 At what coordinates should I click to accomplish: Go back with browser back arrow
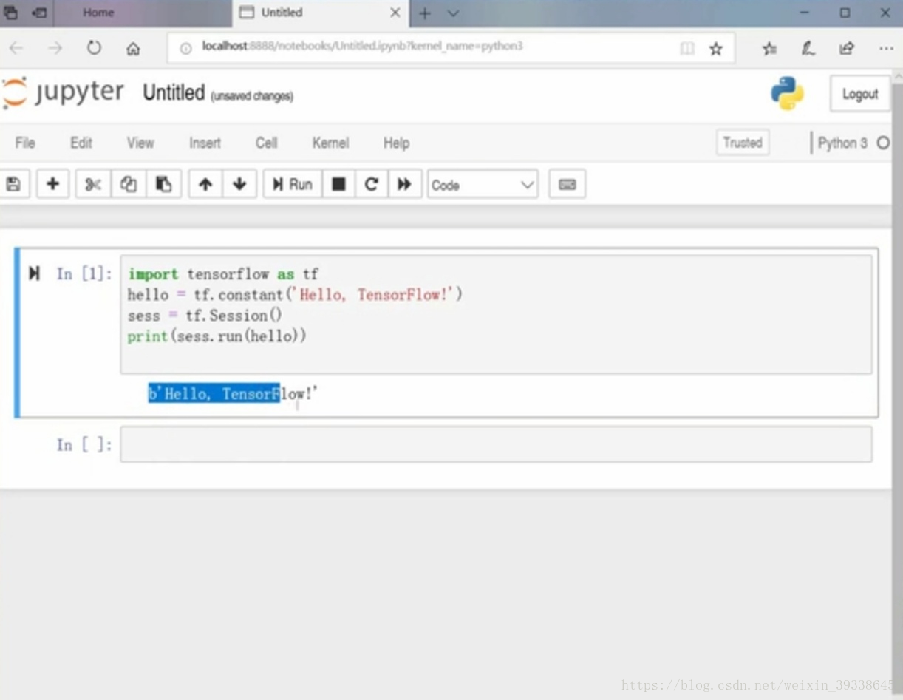(x=16, y=48)
